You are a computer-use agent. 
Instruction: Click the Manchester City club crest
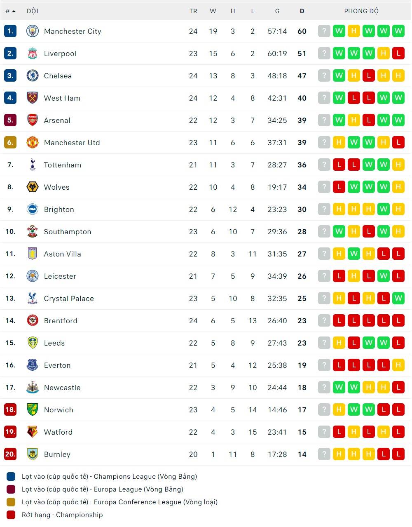click(32, 31)
